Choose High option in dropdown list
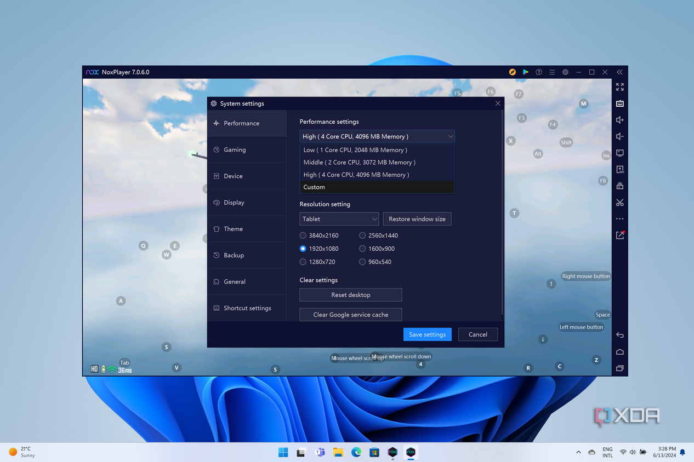This screenshot has width=694, height=462. (377, 175)
